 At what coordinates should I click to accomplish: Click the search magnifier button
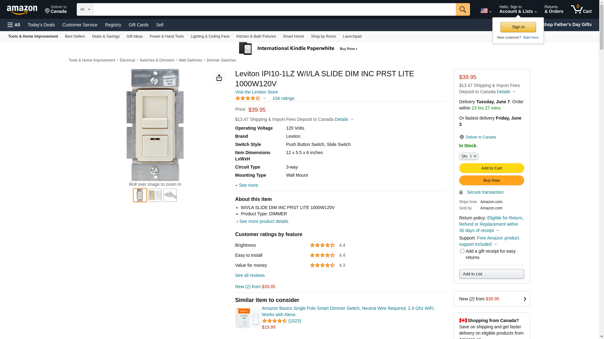click(x=463, y=9)
